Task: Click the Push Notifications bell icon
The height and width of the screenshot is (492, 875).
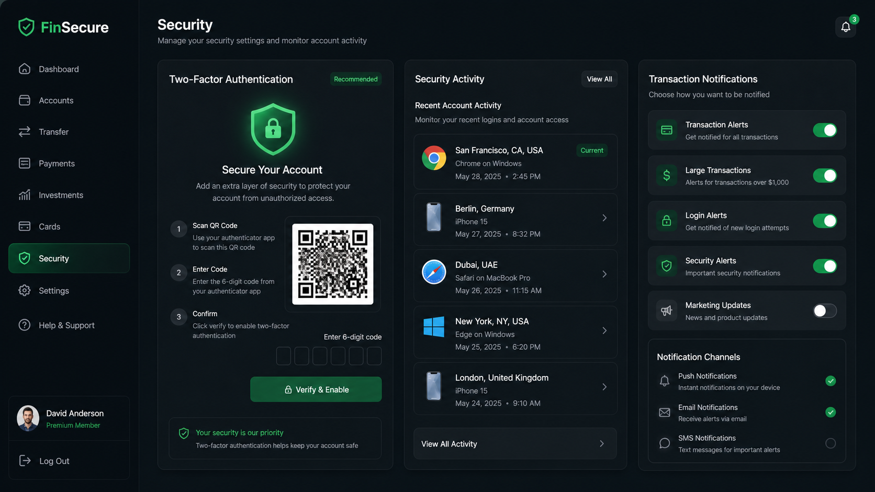Action: (x=665, y=381)
